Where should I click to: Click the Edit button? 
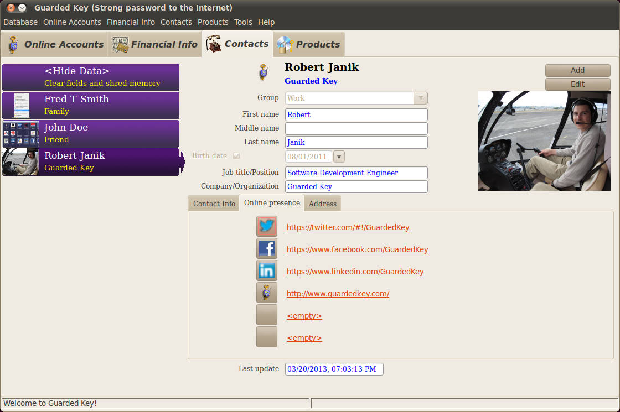point(578,84)
